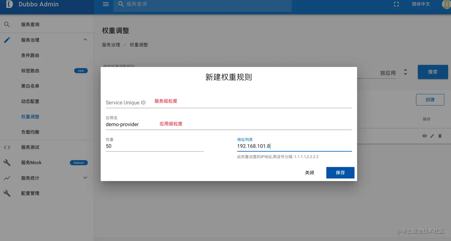Click the wrench icon beside 服务Mock

click(7, 162)
